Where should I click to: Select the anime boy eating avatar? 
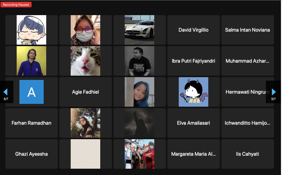32,30
